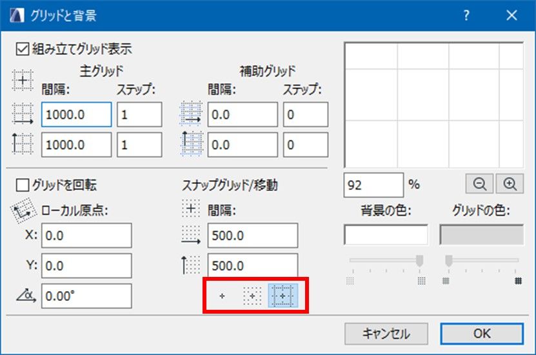Screen dimensions: 536x355
Task: Select the highlighted construction grid snap icon
Action: pos(283,296)
